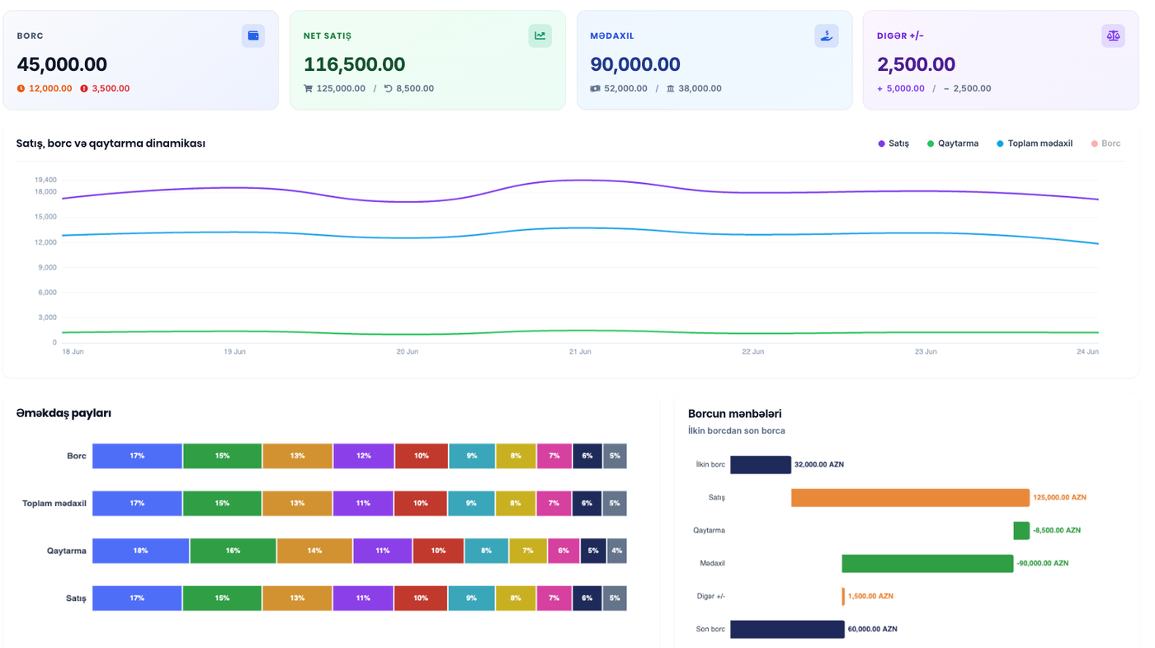Select the 12% purple segment in the Borc row
1155x648 pixels.
[364, 456]
